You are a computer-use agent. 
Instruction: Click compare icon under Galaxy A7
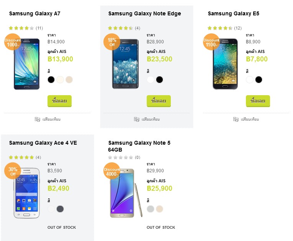[38, 119]
